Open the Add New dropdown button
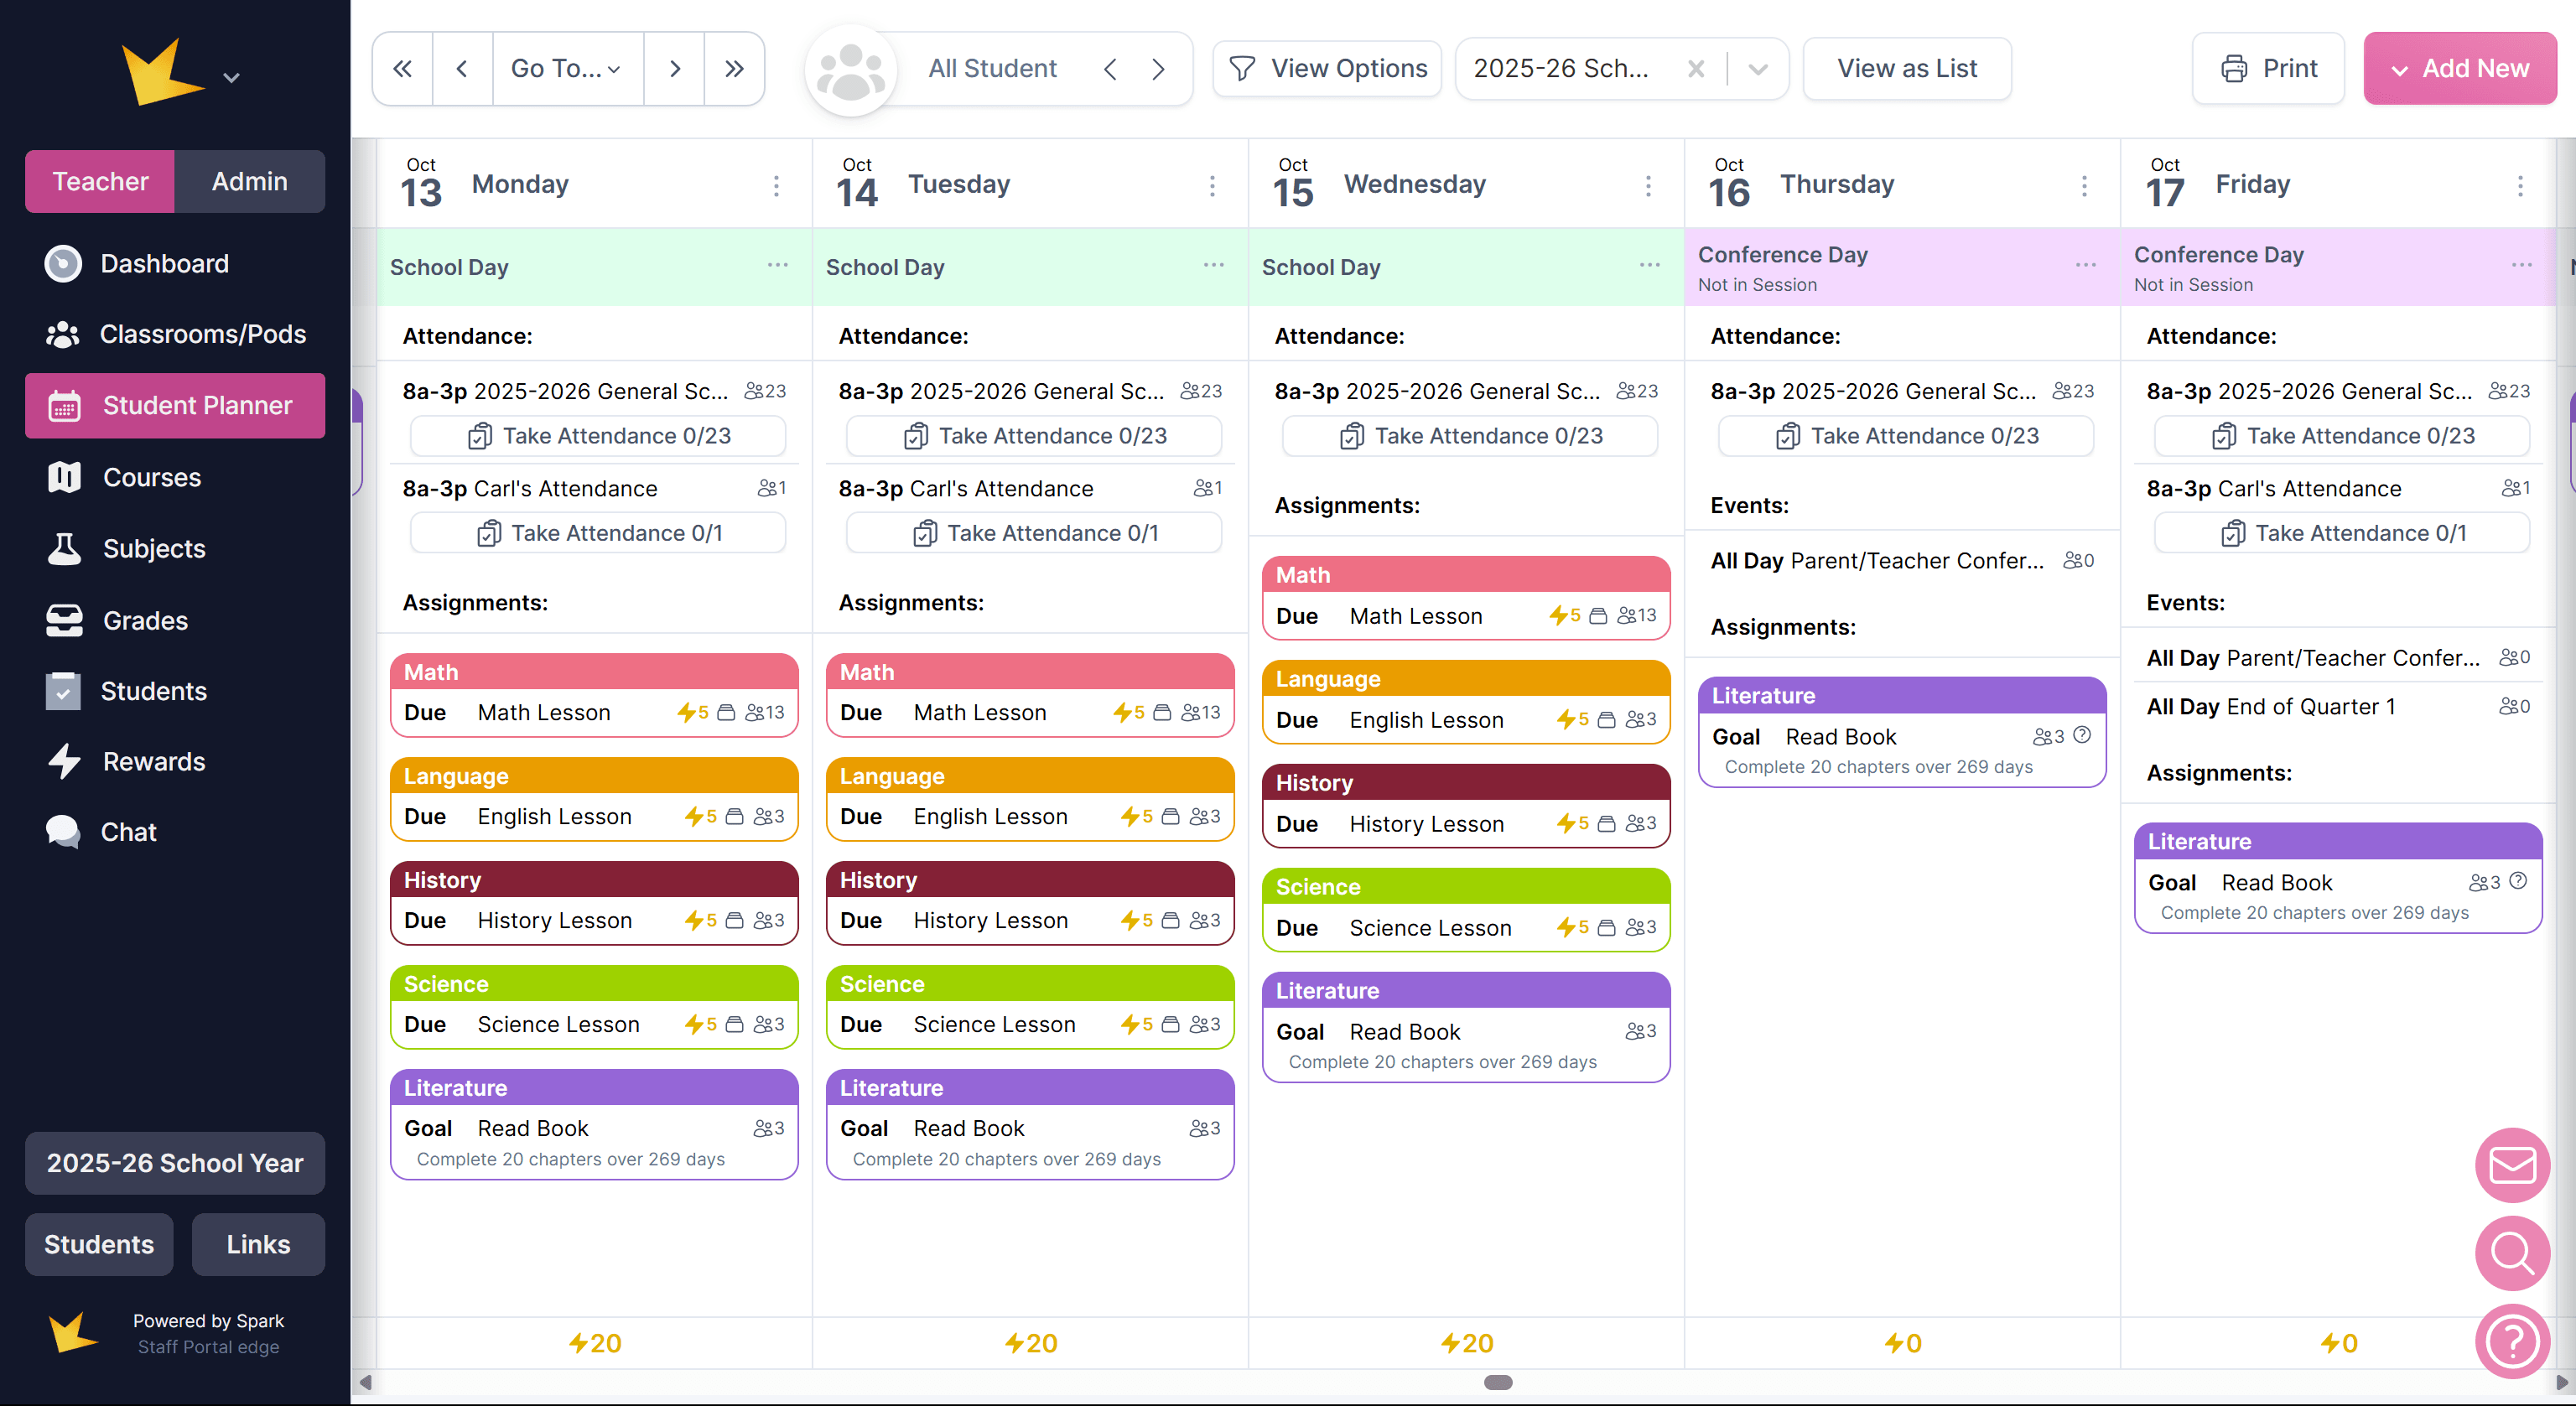Viewport: 2576px width, 1406px height. [2459, 68]
